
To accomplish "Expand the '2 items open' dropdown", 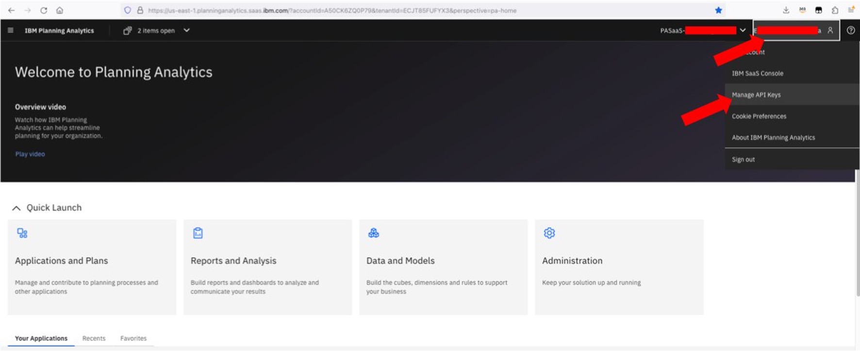I will pos(186,31).
